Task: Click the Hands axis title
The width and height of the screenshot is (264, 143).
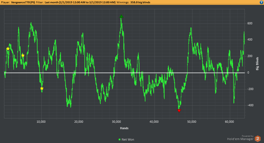Action: (124, 128)
